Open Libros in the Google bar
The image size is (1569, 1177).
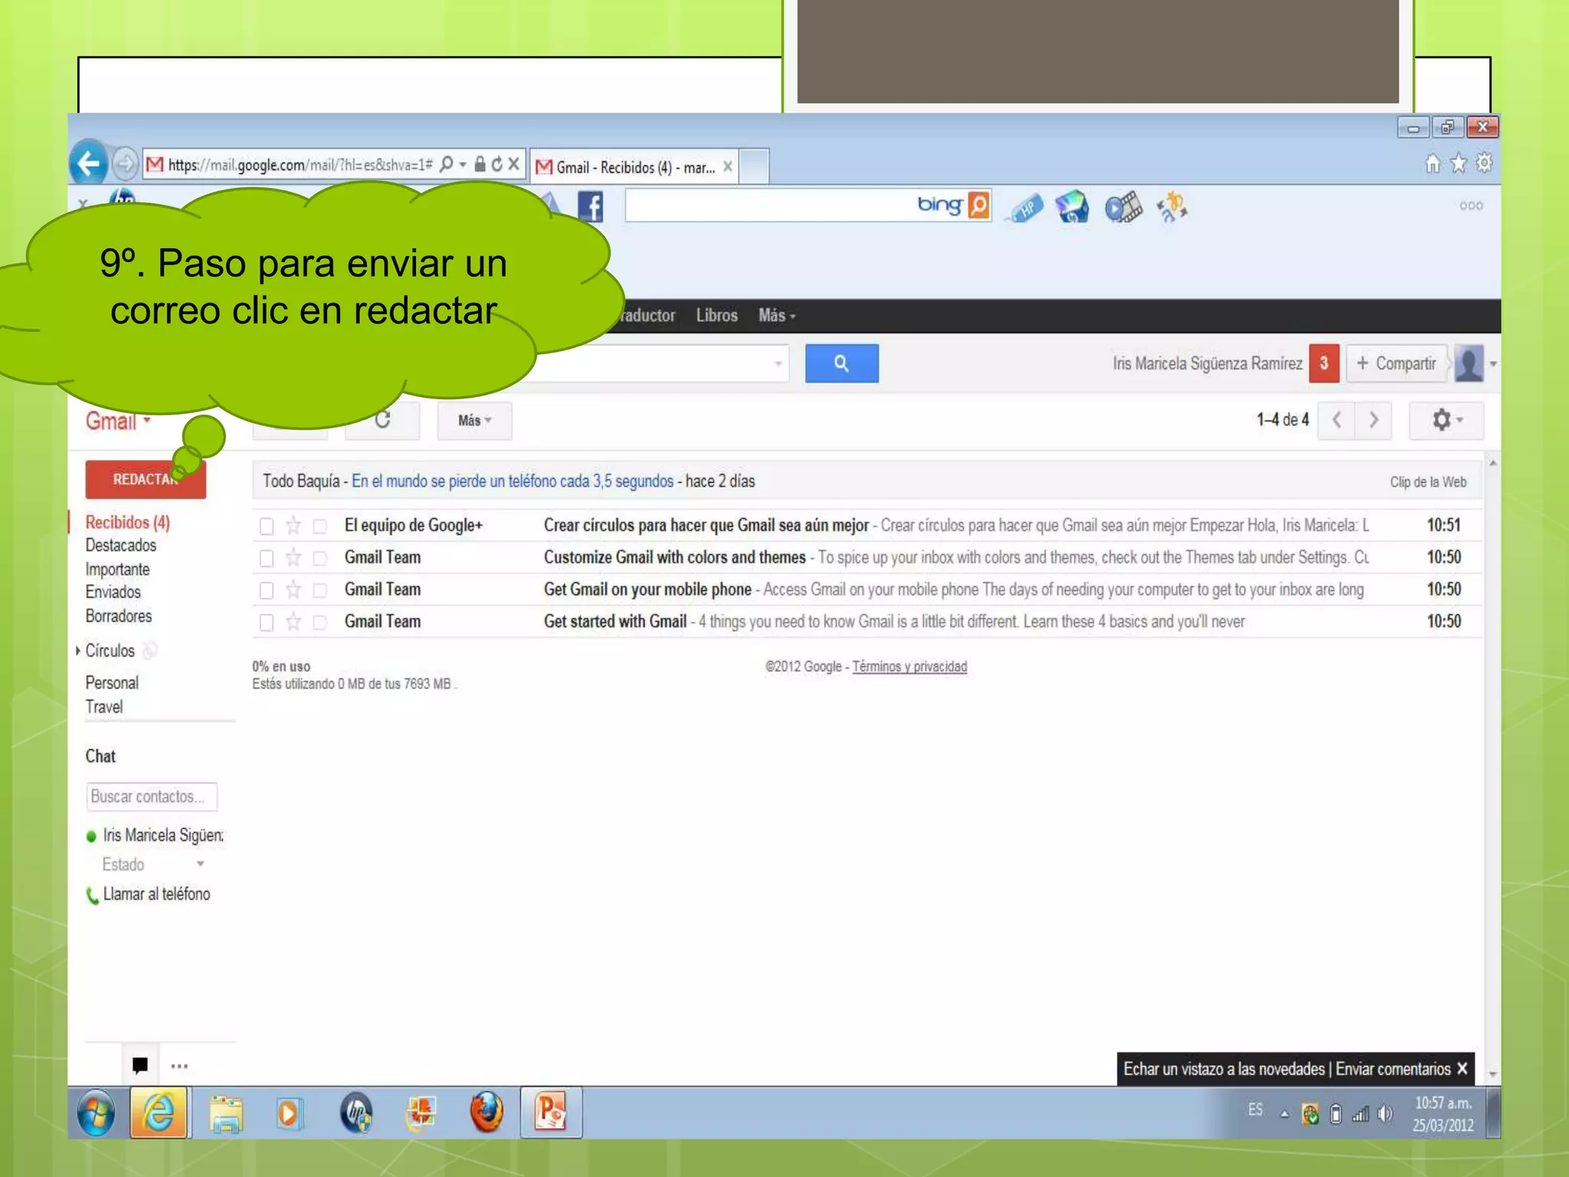point(716,316)
